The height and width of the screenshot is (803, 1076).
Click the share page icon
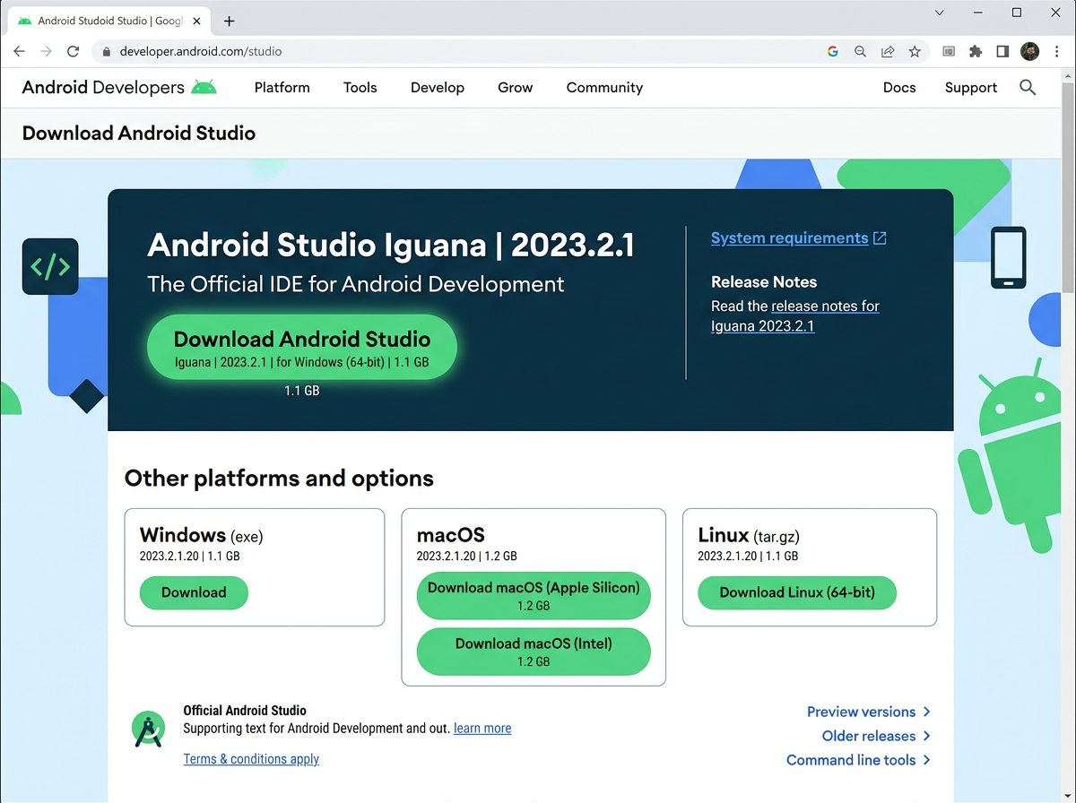pos(888,52)
